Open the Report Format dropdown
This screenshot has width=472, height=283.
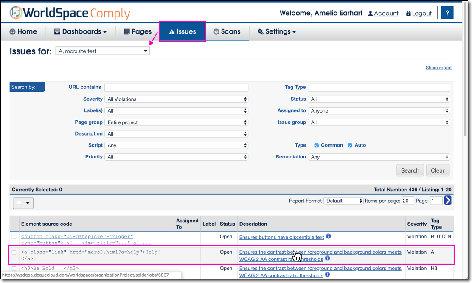[343, 201]
